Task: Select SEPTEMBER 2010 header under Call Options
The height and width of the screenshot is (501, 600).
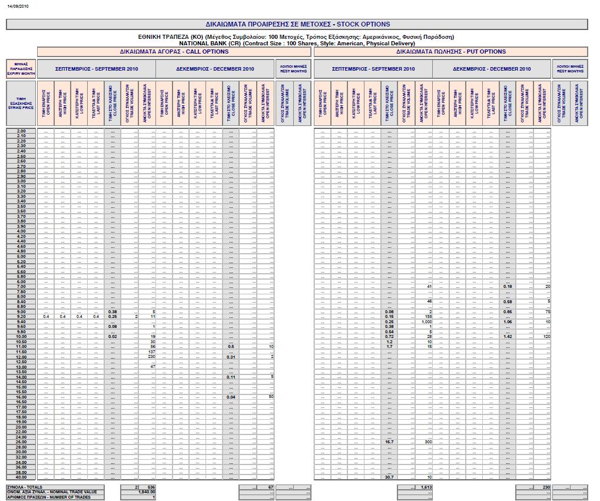Action: pyautogui.click(x=97, y=69)
